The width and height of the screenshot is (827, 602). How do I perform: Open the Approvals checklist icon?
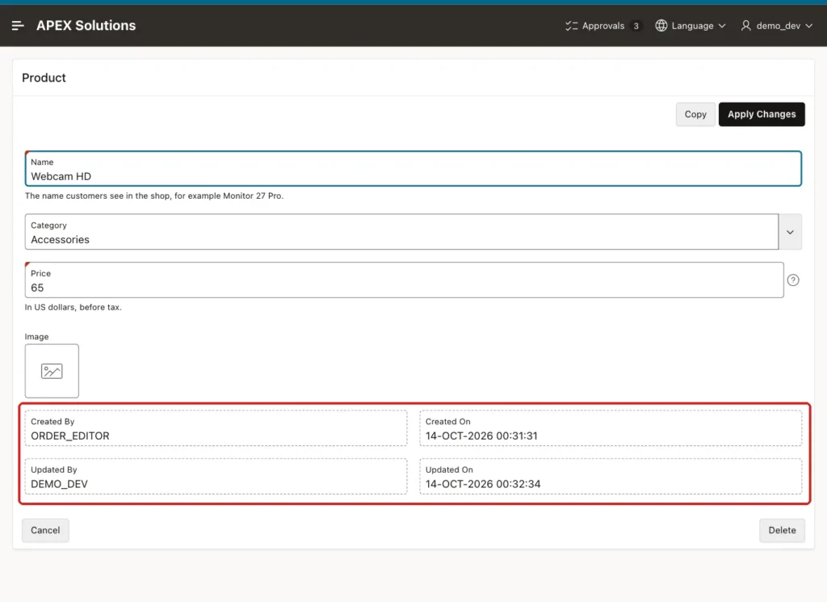pyautogui.click(x=571, y=26)
